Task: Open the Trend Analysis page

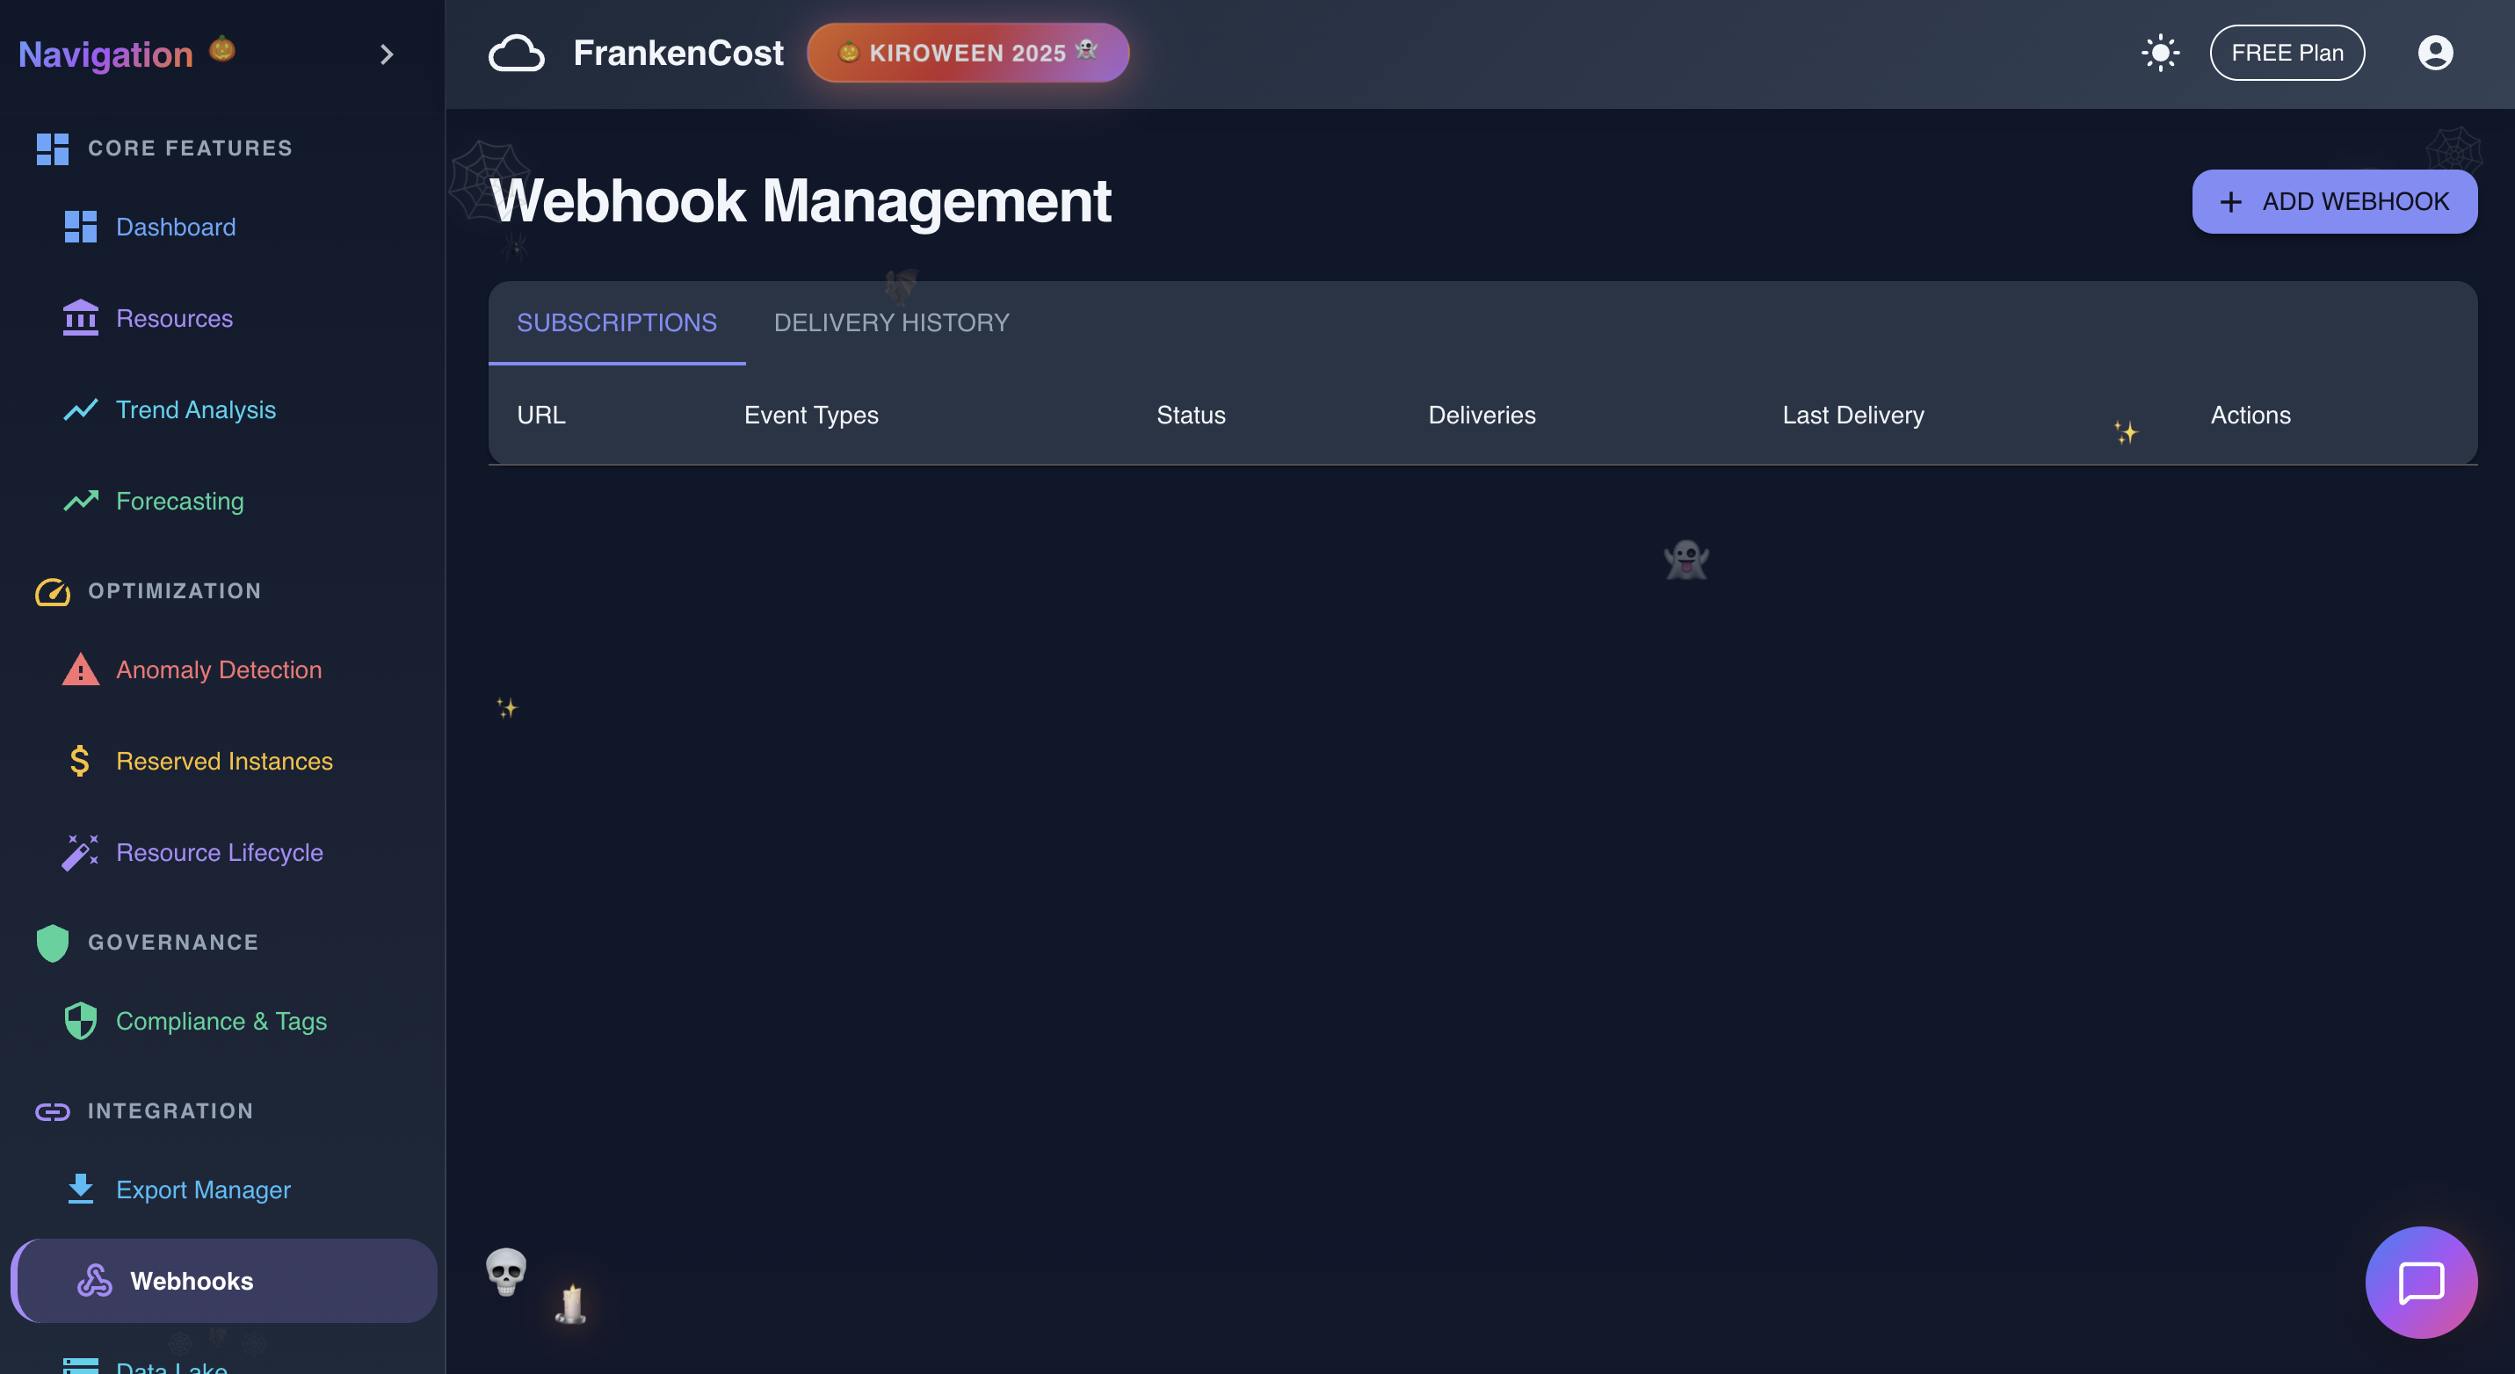Action: [195, 410]
